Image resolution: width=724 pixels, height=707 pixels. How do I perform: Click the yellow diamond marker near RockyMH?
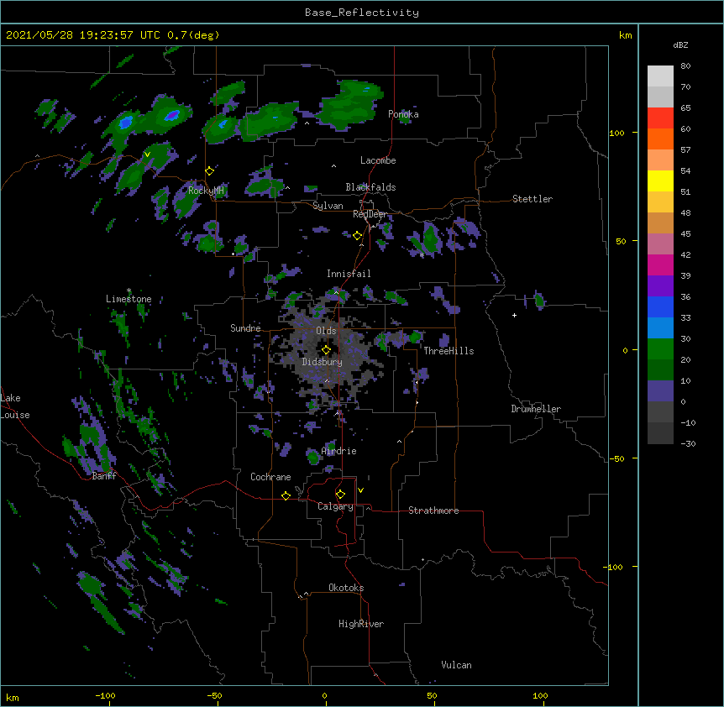click(x=210, y=170)
